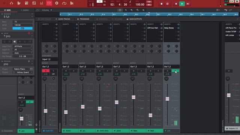Collapse the Program section arrow

2,61
